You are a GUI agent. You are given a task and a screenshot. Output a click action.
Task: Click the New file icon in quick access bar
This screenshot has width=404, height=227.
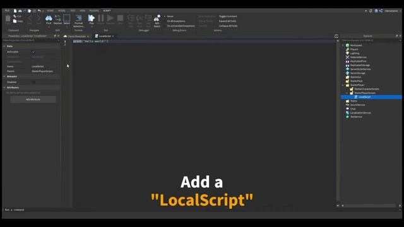15,11
